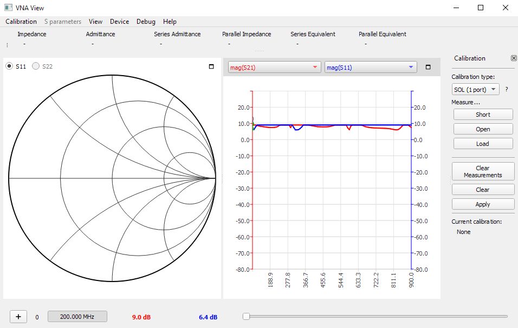The image size is (518, 328).
Task: Measure the Load calibration standard
Action: [x=483, y=144]
